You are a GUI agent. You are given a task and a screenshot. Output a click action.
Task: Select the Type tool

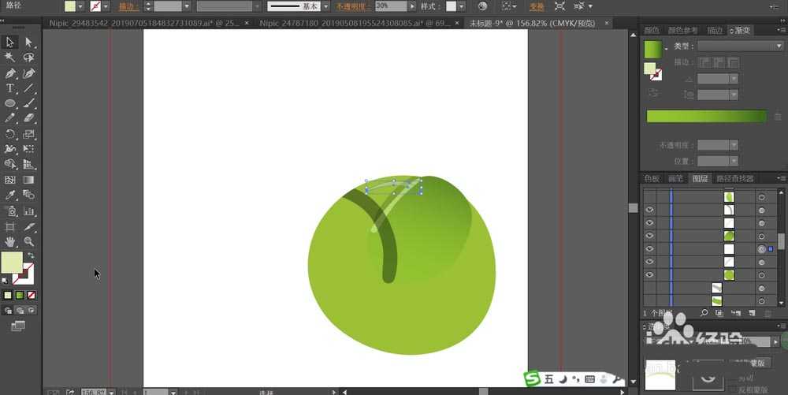[x=10, y=88]
